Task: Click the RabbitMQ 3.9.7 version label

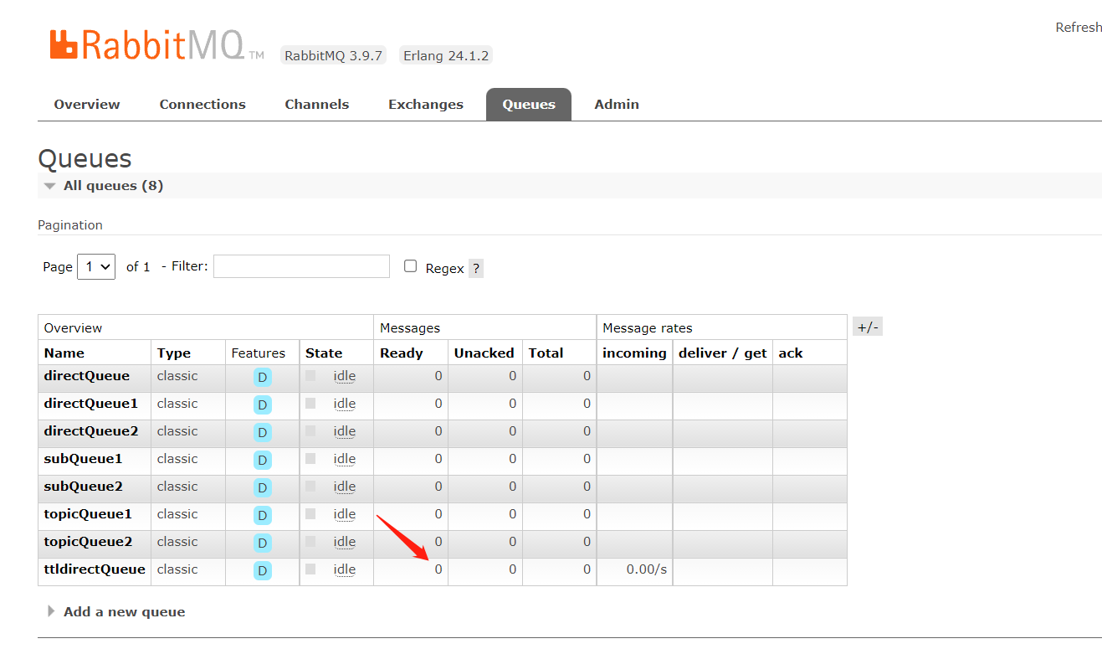Action: (x=333, y=56)
